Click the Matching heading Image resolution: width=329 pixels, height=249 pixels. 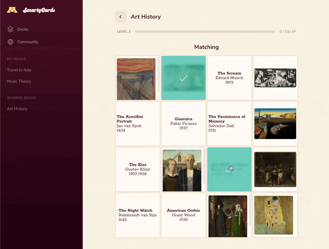tap(206, 47)
